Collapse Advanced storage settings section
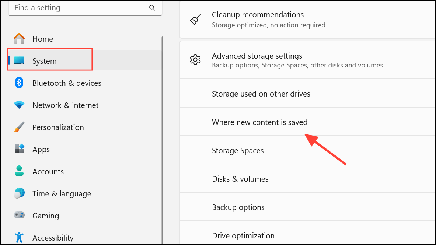 (307, 60)
